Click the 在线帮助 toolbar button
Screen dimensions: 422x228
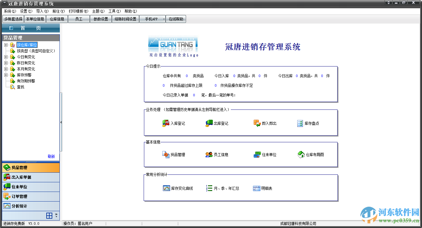pos(176,19)
